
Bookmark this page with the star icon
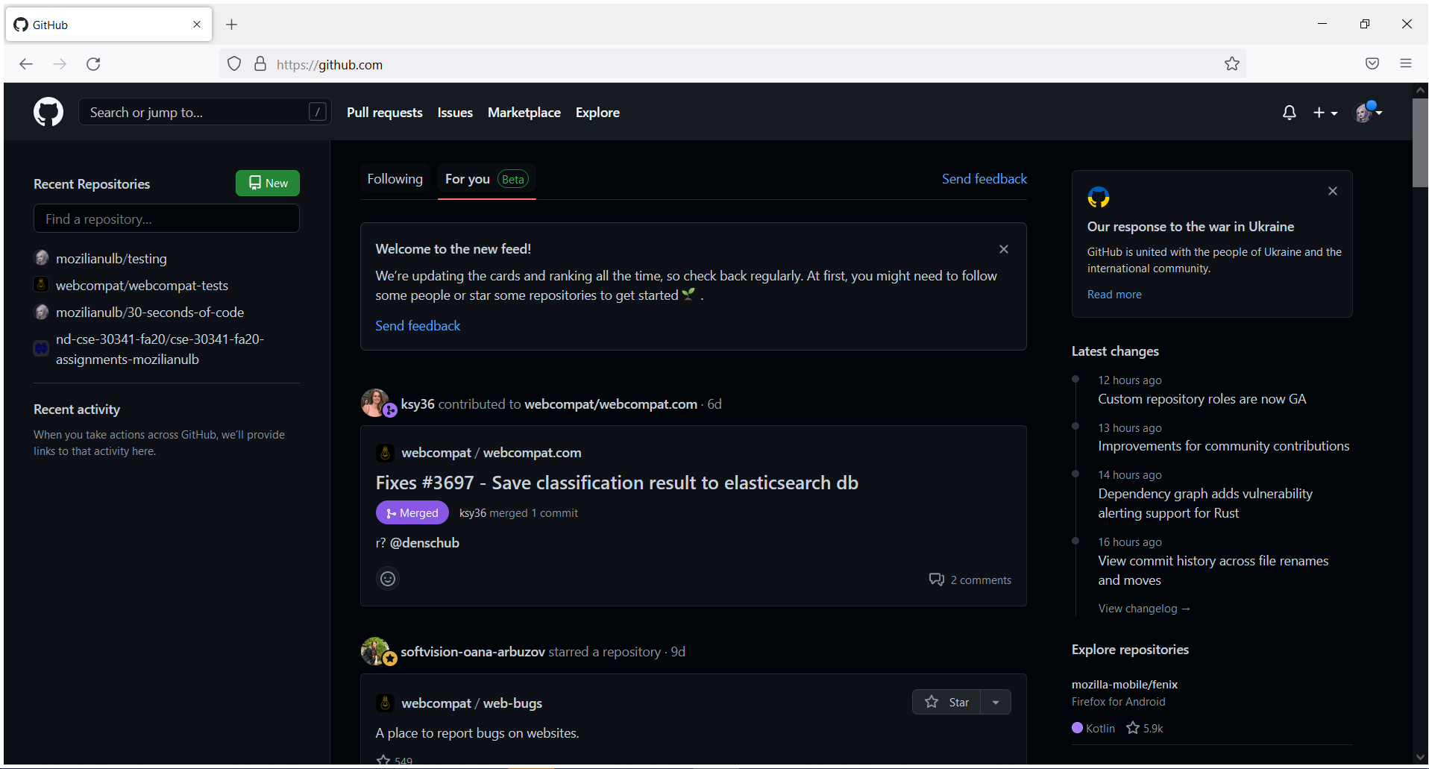[1231, 63]
